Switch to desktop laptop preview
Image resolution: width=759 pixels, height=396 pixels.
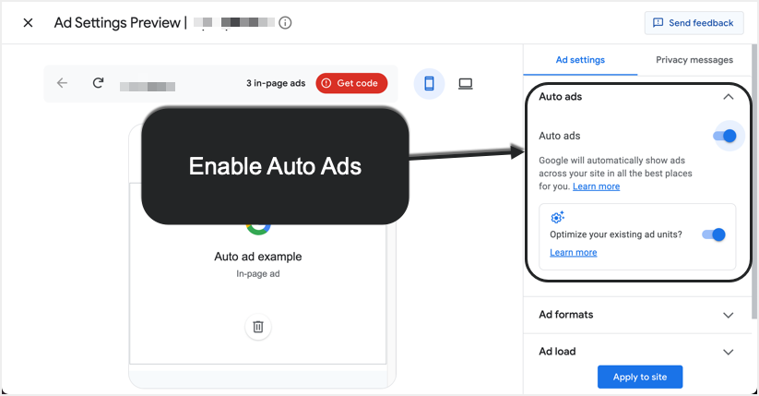[466, 83]
